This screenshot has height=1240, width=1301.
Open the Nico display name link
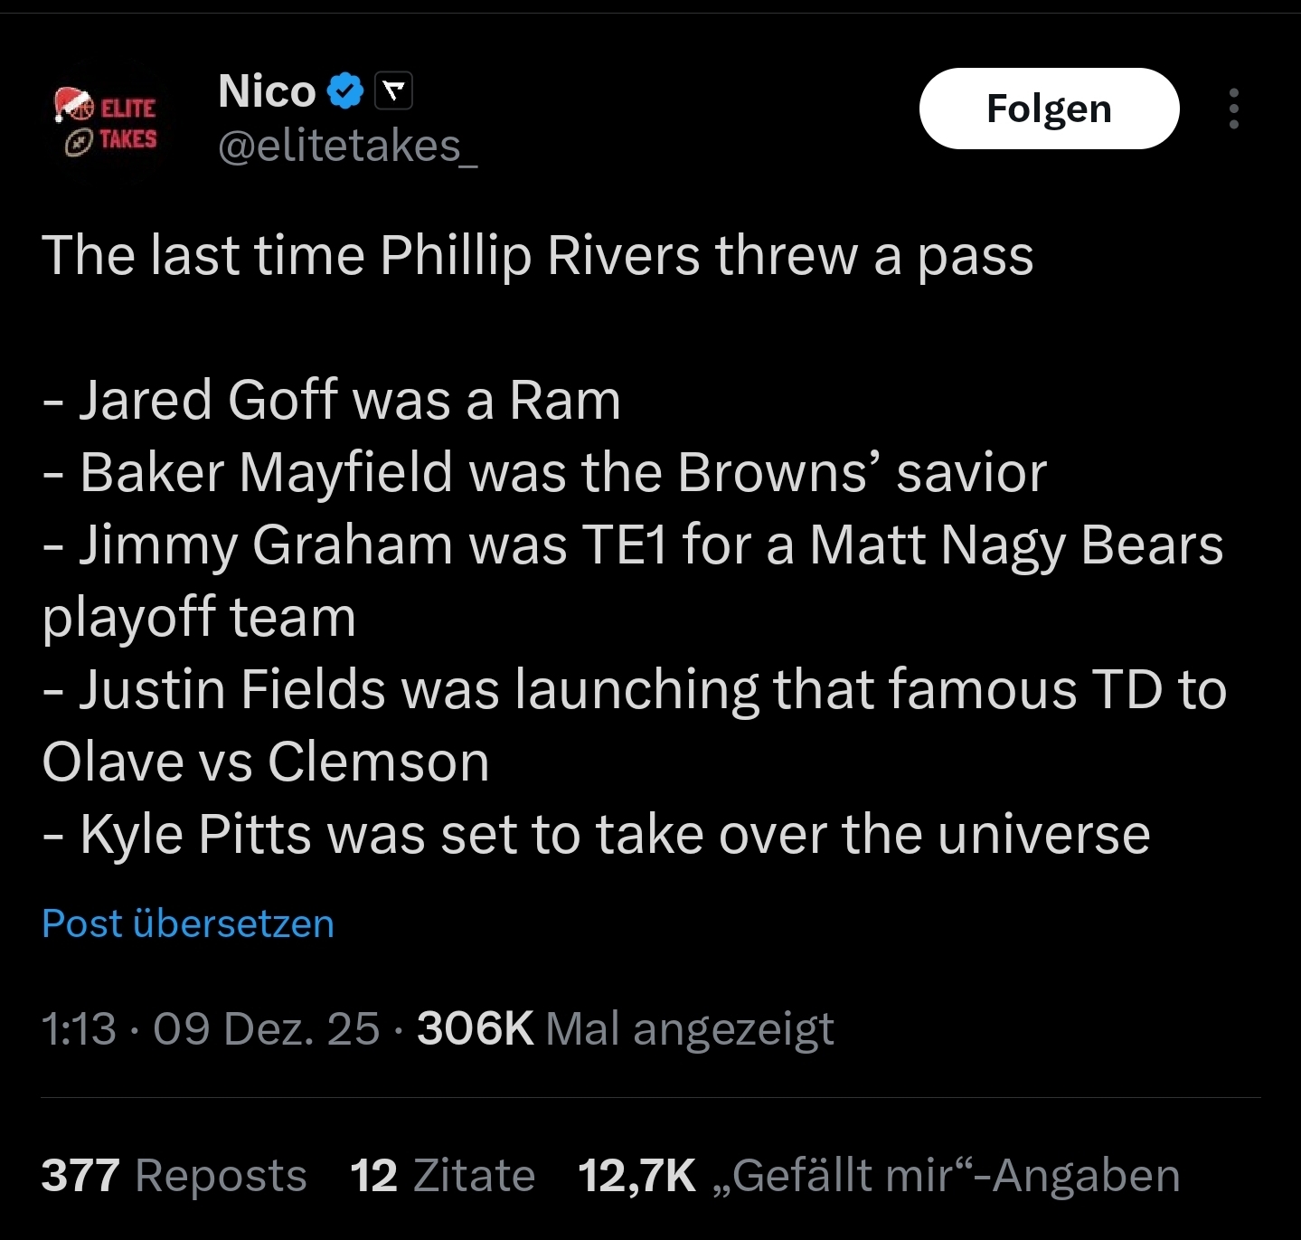[267, 91]
